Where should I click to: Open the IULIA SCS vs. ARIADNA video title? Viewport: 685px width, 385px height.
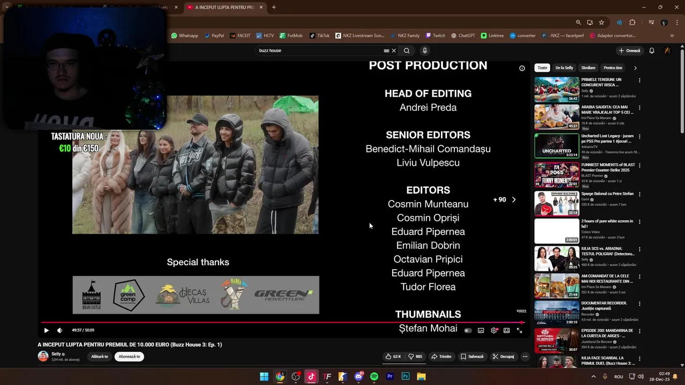(x=607, y=251)
